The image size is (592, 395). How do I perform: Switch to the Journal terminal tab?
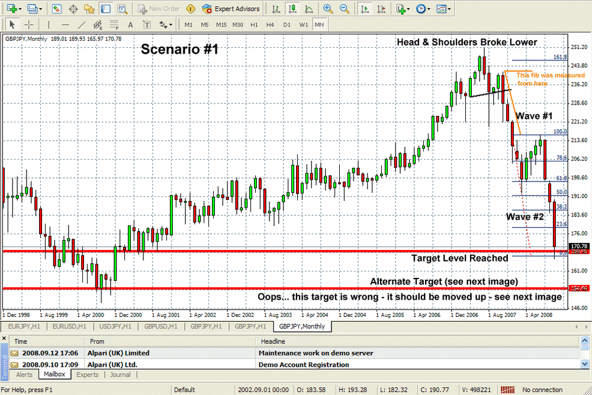pyautogui.click(x=120, y=375)
